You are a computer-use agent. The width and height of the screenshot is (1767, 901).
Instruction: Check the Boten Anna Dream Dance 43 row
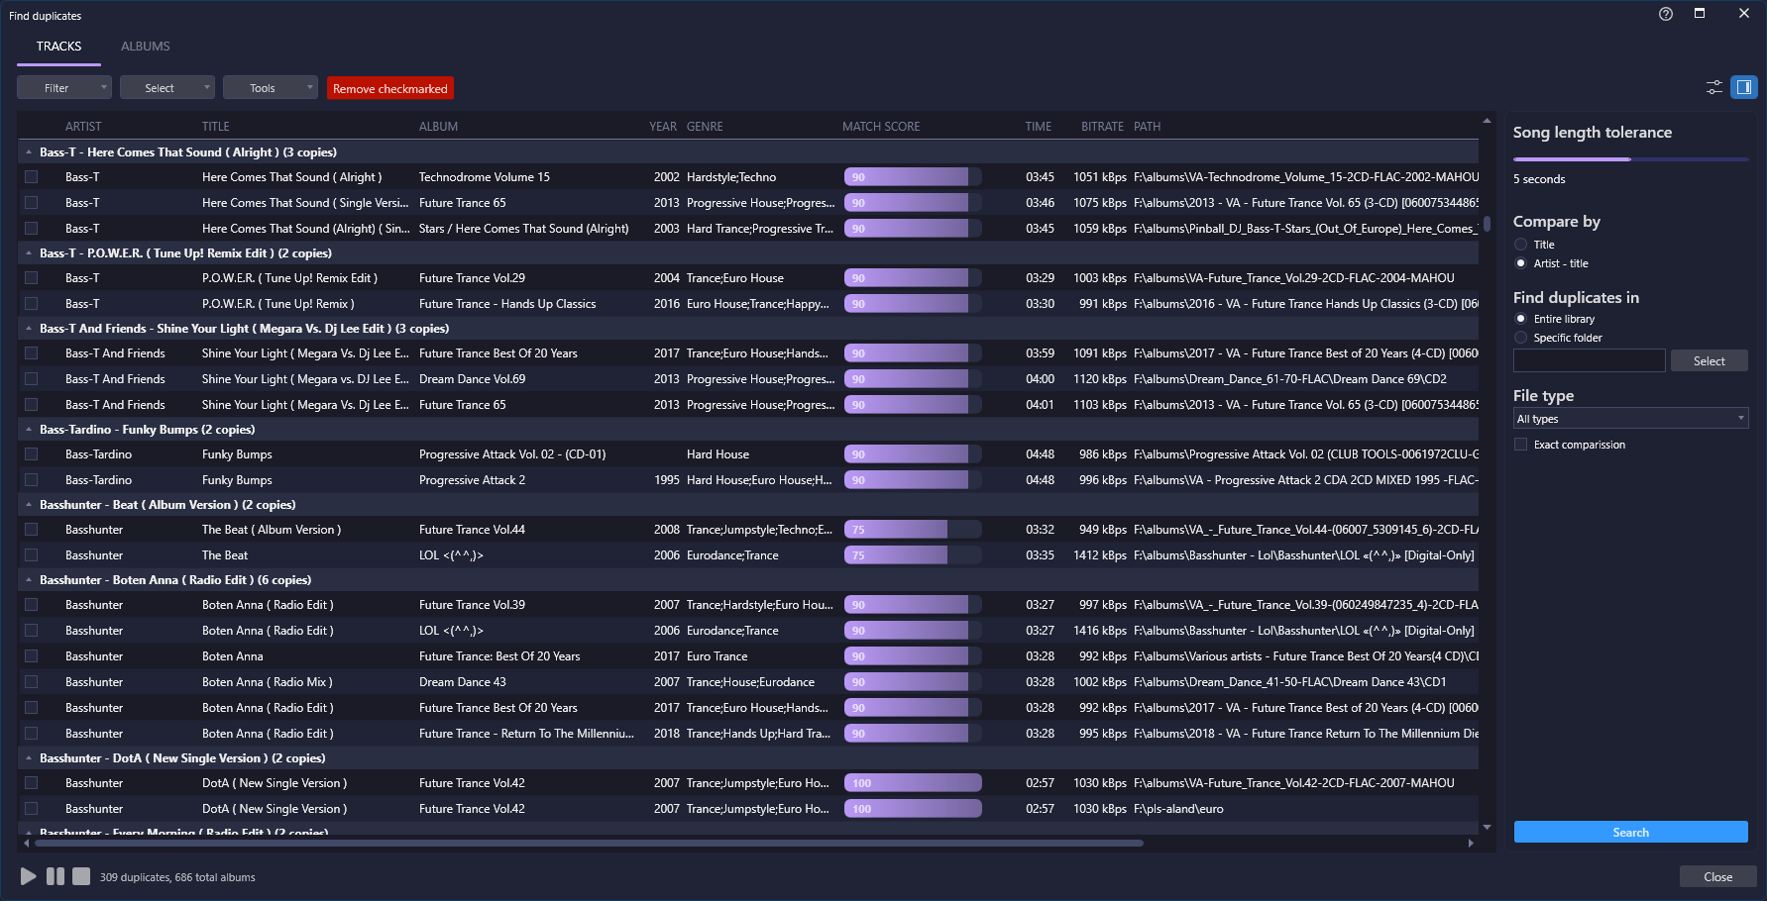point(32,682)
